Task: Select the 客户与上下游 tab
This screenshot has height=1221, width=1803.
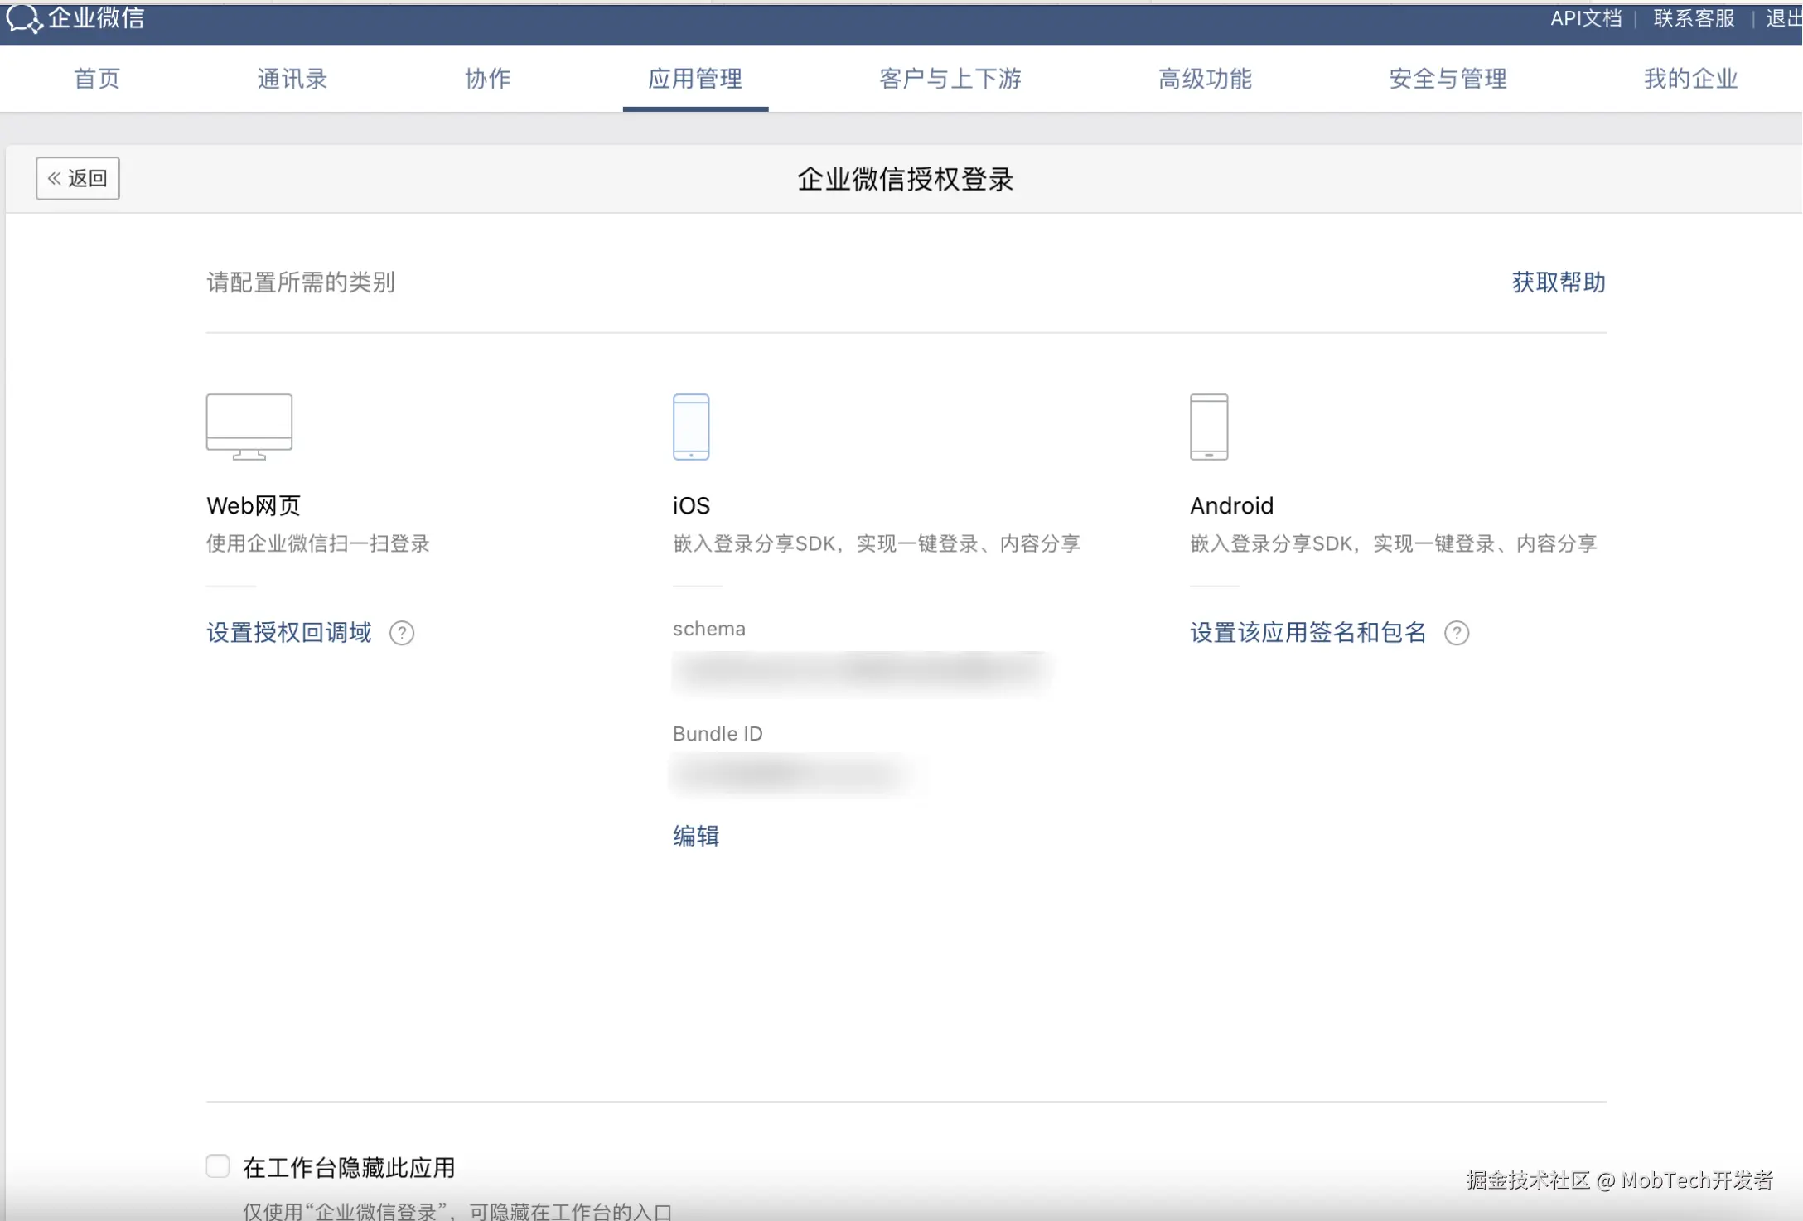Action: (x=950, y=79)
